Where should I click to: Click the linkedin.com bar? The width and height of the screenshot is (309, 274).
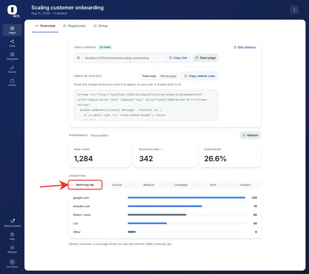coord(165,206)
